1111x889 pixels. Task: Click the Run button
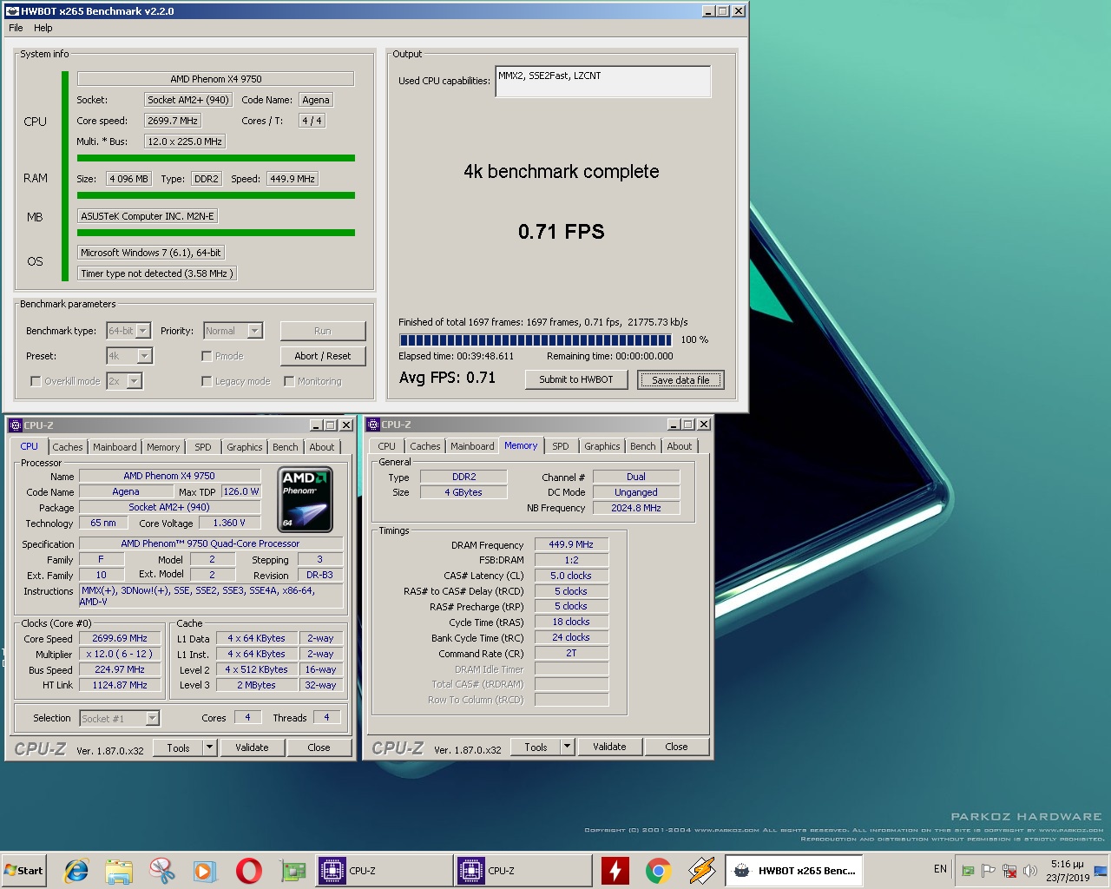pos(323,331)
